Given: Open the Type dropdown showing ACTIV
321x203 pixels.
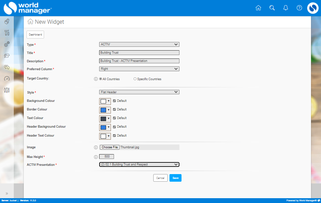Looking at the screenshot, I should [139, 44].
